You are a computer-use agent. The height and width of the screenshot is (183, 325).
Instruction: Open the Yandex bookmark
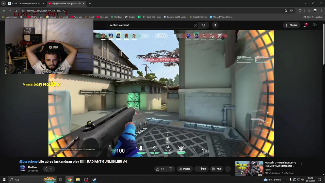click(x=130, y=17)
